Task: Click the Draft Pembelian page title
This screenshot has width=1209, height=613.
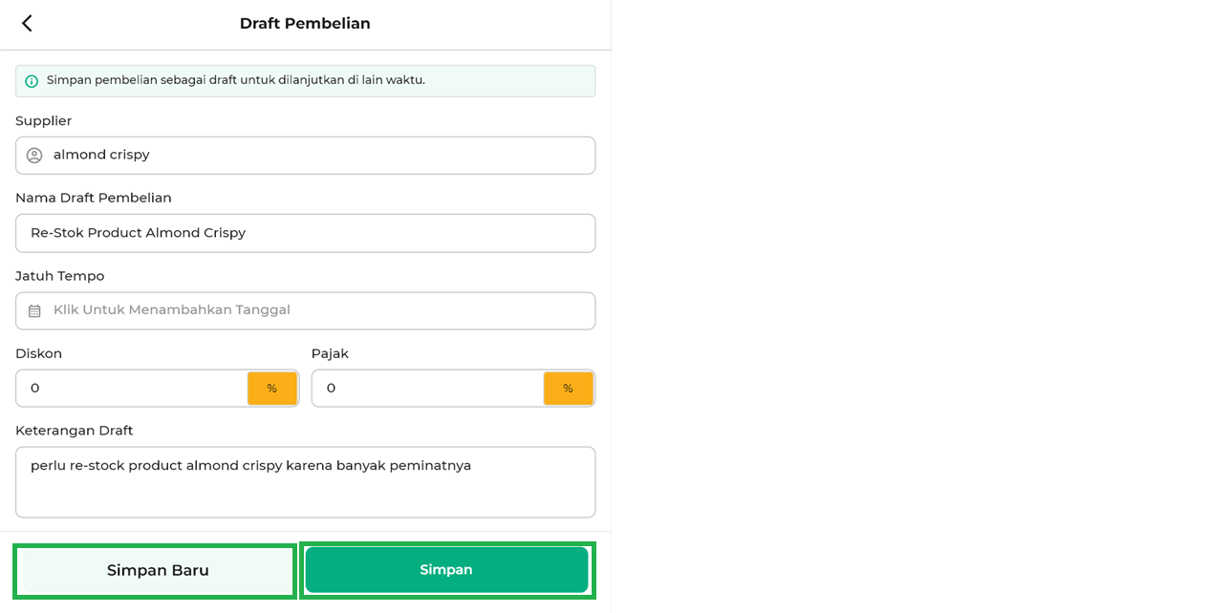Action: pos(305,24)
